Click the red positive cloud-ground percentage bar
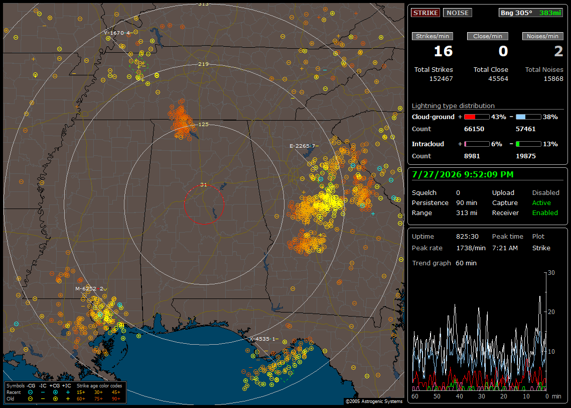Screen dimensions: 571x408 pyautogui.click(x=477, y=117)
